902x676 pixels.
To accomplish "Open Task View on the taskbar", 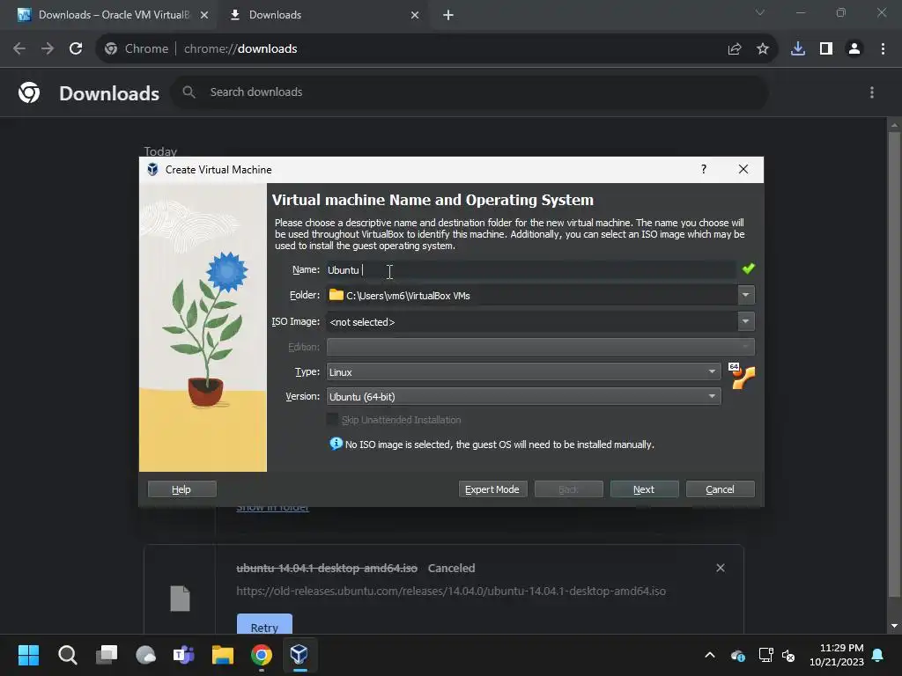I will 107,655.
